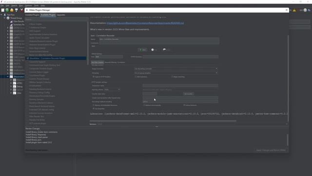Collapse the Thread Group tree node
Viewport: 312px width, 176px height.
4,18
